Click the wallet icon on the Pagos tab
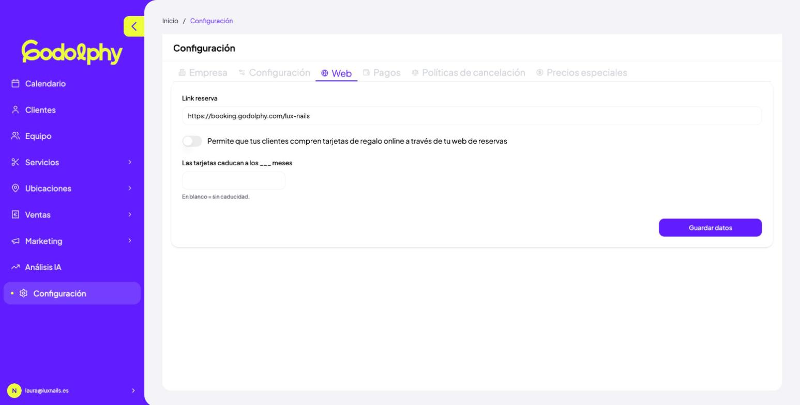The width and height of the screenshot is (800, 405). point(367,73)
